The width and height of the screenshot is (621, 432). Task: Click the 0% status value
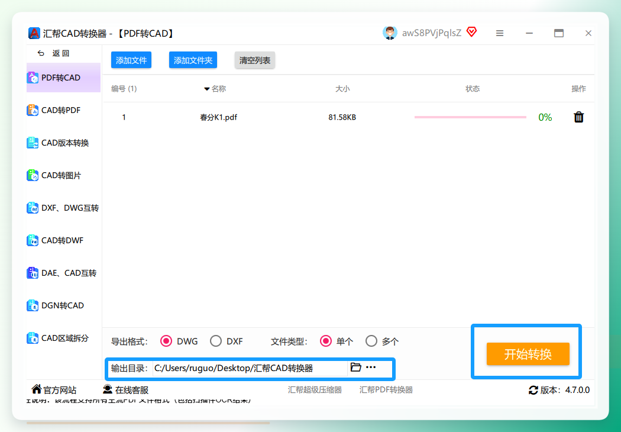click(545, 117)
